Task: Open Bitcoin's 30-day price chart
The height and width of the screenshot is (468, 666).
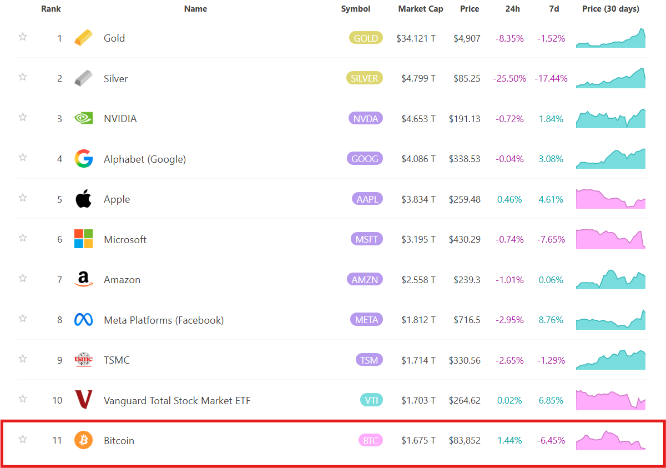Action: pyautogui.click(x=610, y=440)
